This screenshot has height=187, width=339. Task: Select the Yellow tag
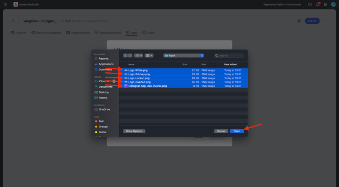tap(100, 132)
